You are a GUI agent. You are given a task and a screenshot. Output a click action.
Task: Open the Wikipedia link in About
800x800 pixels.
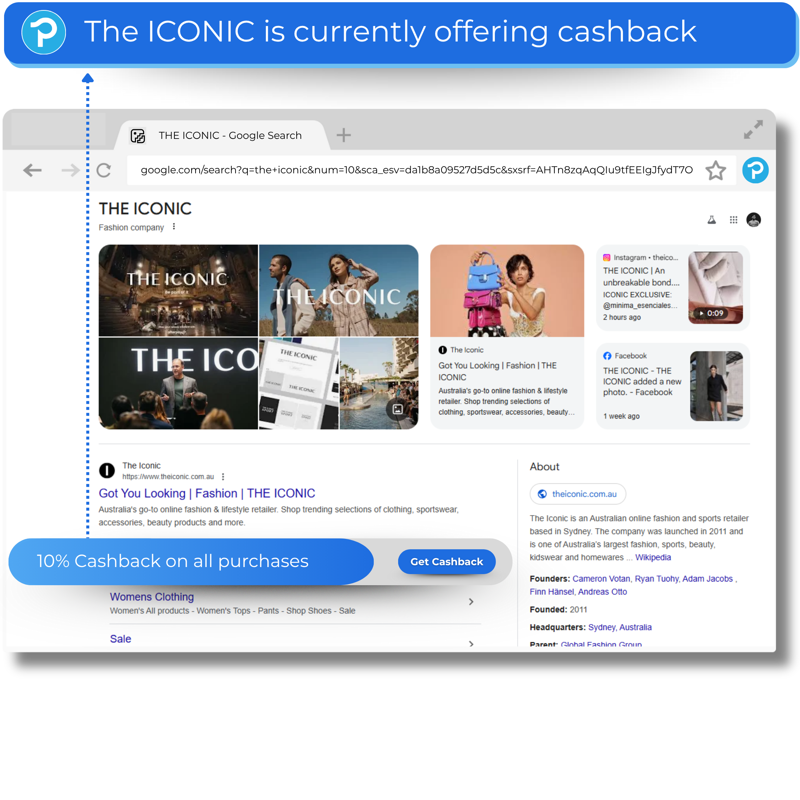pyautogui.click(x=653, y=557)
